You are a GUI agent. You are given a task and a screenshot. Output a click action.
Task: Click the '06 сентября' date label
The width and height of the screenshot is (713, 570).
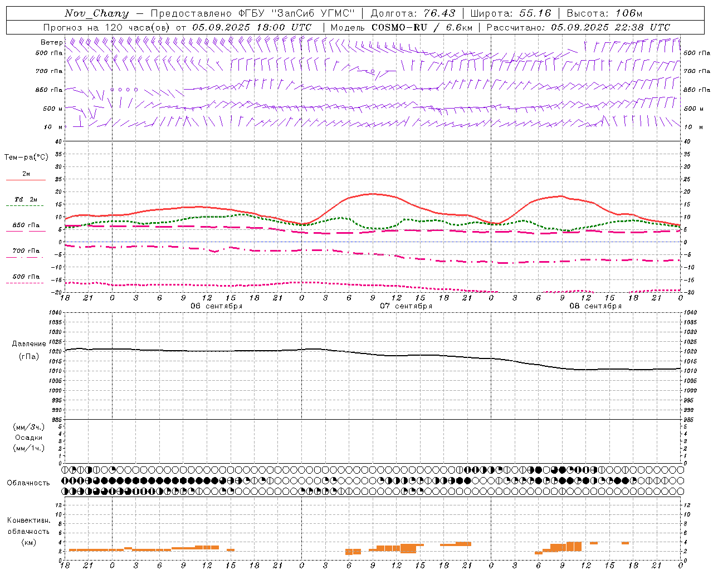pos(216,306)
